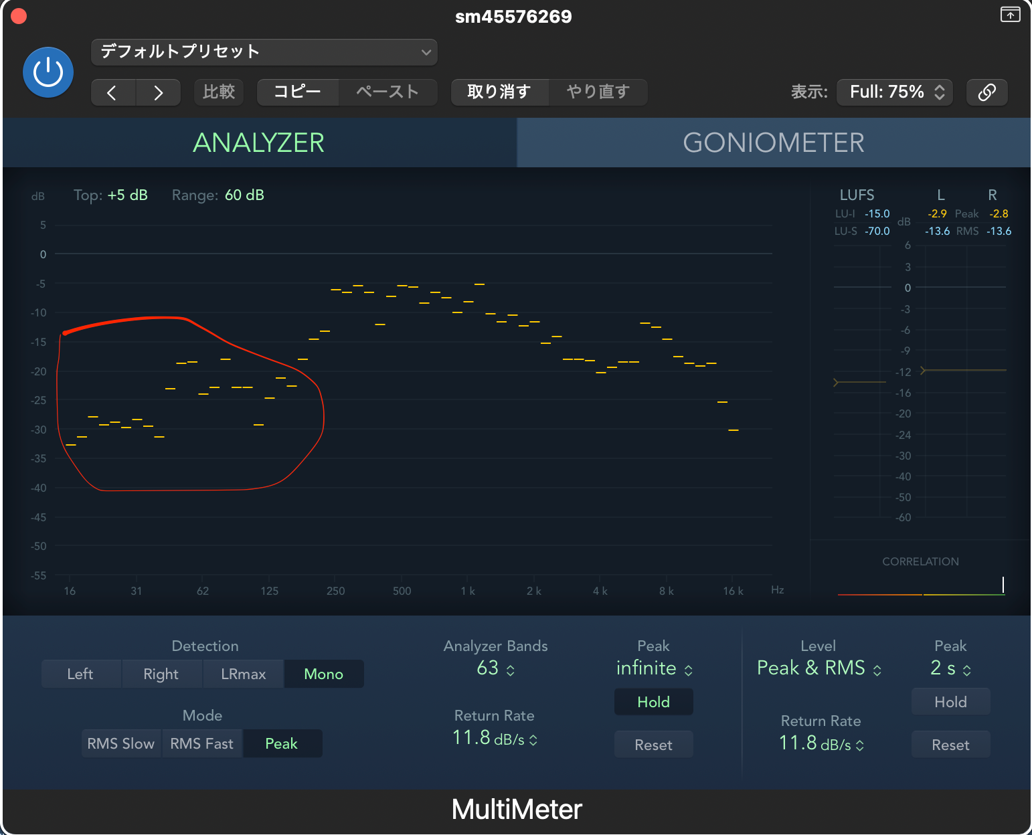Set Mode to RMS Fast
The image size is (1032, 835).
(202, 744)
